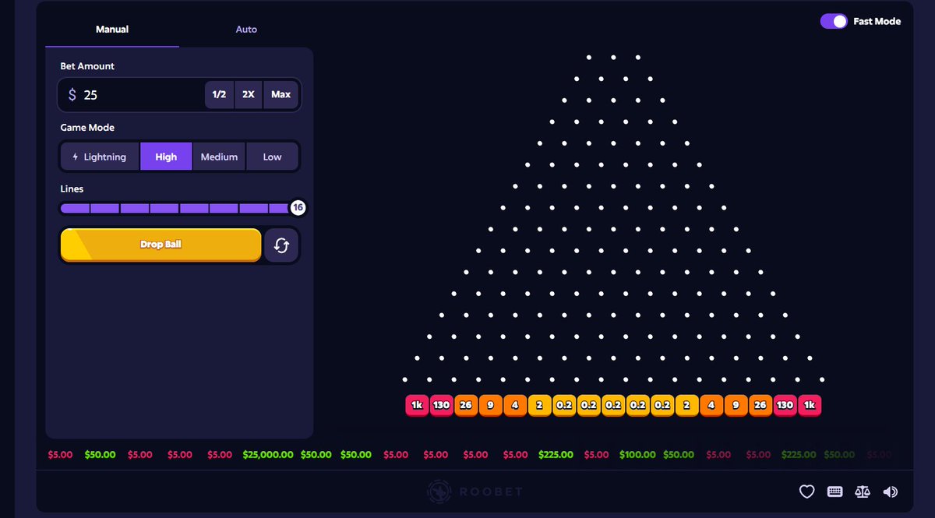Click the rightmost 1k multiplier bucket
Image resolution: width=935 pixels, height=518 pixels.
[810, 405]
